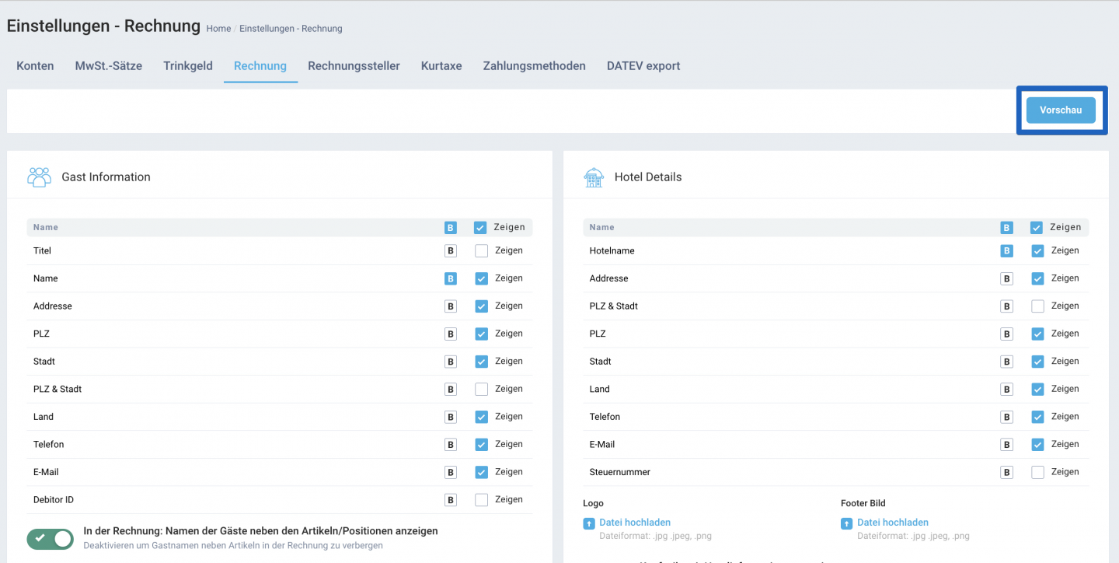This screenshot has width=1119, height=563.
Task: Click Name column header in Hotel Details
Action: (x=602, y=228)
